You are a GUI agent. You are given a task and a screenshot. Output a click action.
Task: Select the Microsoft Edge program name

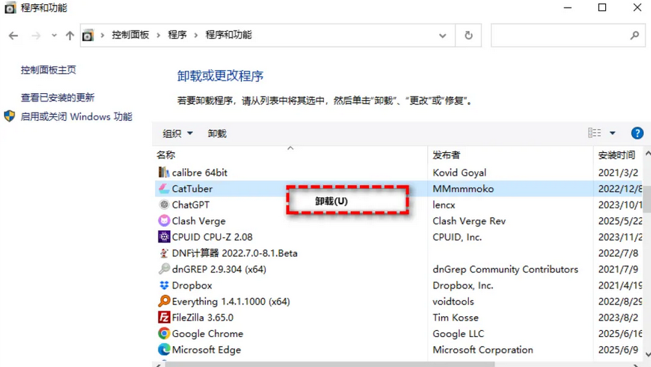206,350
